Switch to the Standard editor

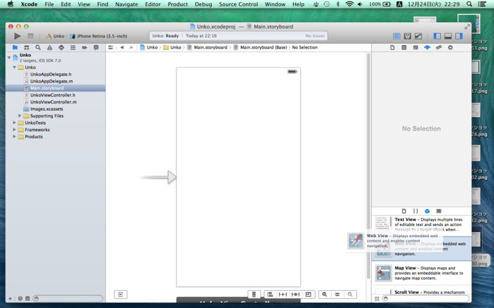pyautogui.click(x=396, y=36)
